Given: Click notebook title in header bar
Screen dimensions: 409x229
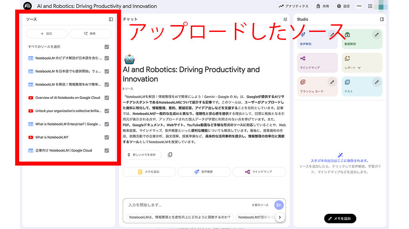Looking at the screenshot, I should 97,6.
